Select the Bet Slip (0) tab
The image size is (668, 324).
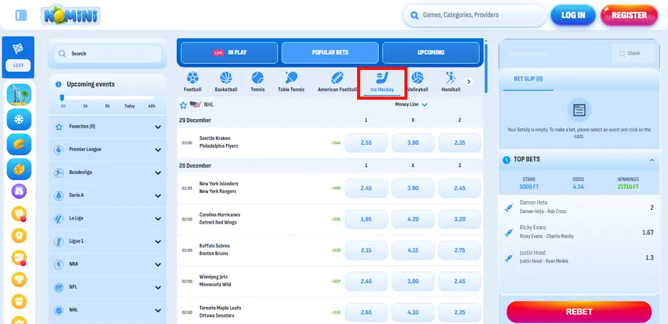528,79
